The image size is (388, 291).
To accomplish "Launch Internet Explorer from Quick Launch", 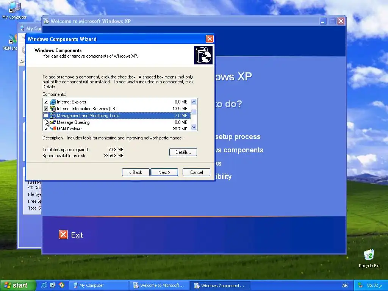I will [44, 285].
